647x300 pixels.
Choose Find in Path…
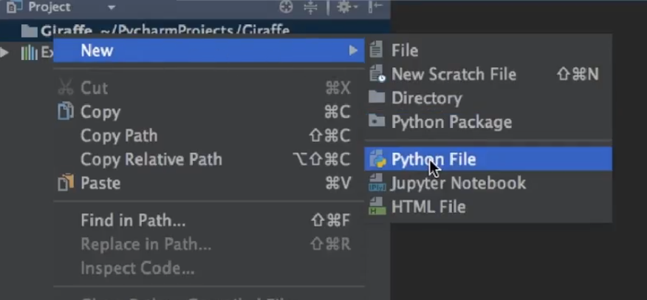(x=209, y=220)
